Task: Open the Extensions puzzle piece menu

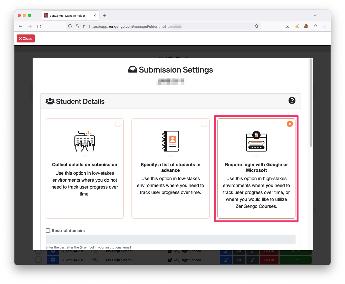Action: (315, 26)
